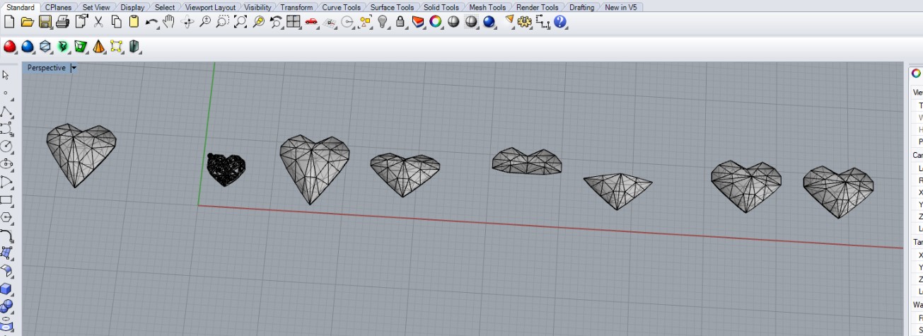Screen dimensions: 923x336
Task: Select the small dense black heart mesh
Action: click(x=226, y=170)
